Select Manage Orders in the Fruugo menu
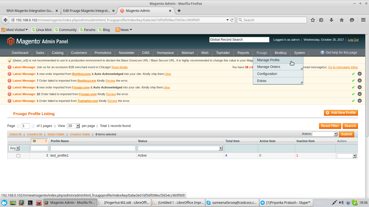 (269, 67)
